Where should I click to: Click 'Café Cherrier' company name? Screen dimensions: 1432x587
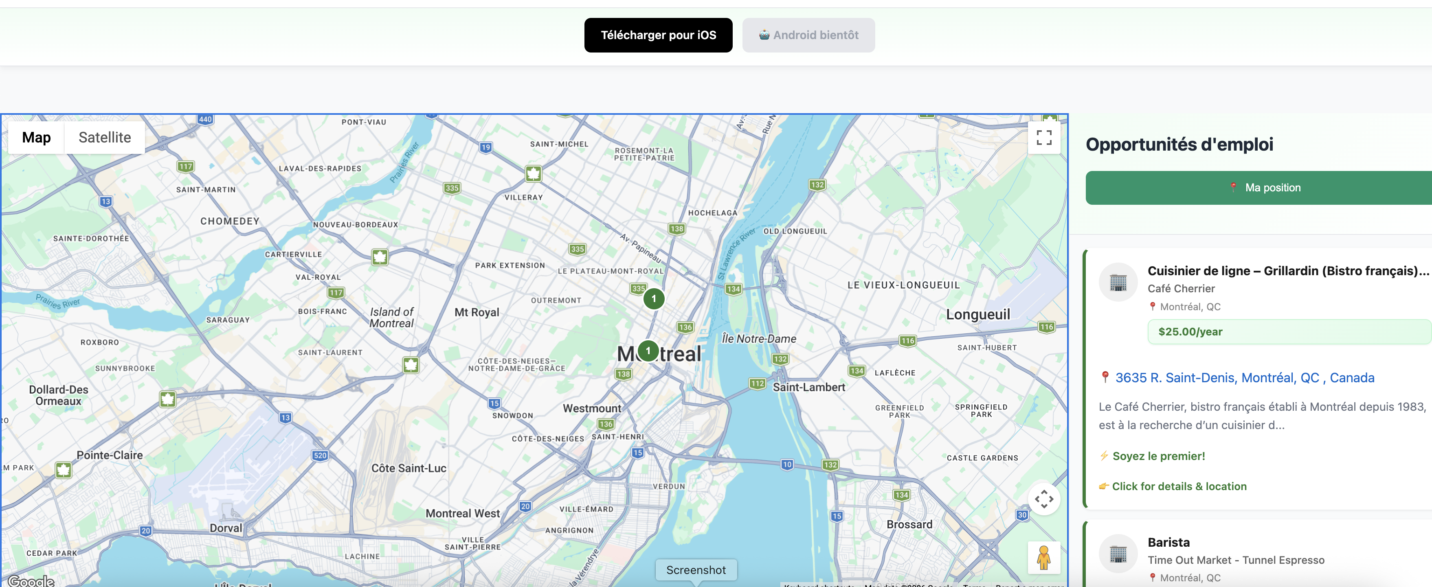tap(1181, 289)
